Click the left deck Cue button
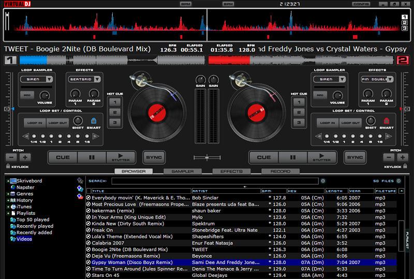This screenshot has height=279, width=414. 63,158
